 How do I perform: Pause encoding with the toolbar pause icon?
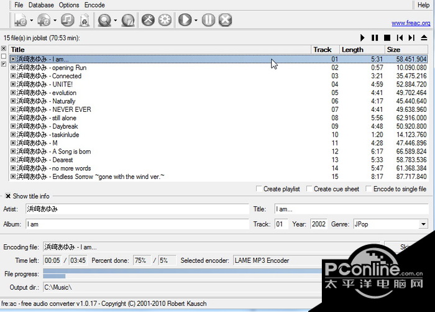tap(208, 20)
